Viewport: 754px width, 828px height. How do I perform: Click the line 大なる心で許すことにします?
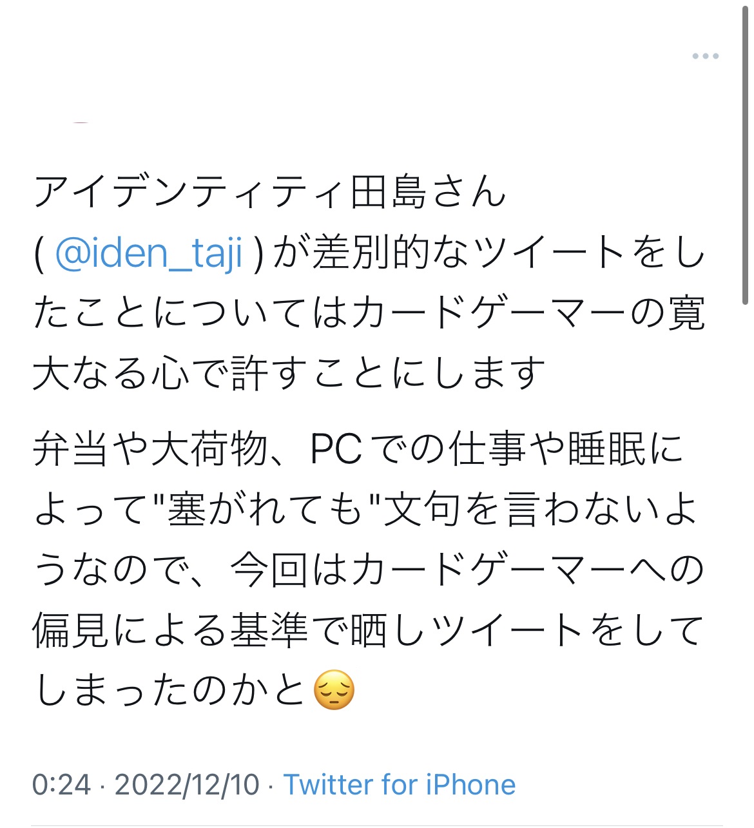click(x=289, y=374)
